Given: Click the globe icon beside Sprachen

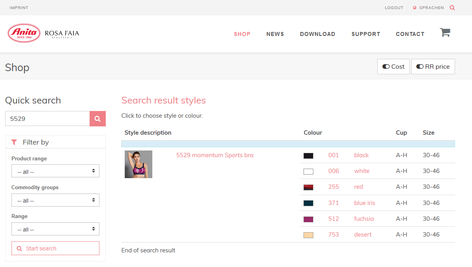Looking at the screenshot, I should pyautogui.click(x=415, y=8).
